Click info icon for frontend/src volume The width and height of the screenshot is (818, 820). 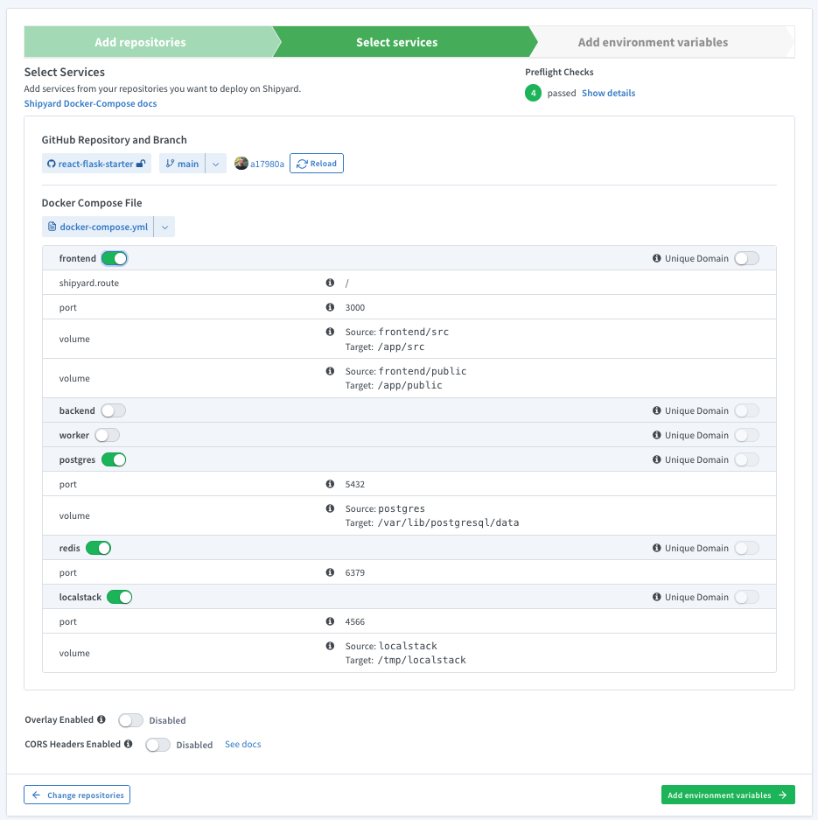[x=330, y=332]
